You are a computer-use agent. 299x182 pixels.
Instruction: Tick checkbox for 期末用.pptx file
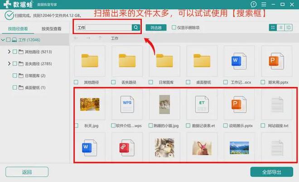(263, 82)
